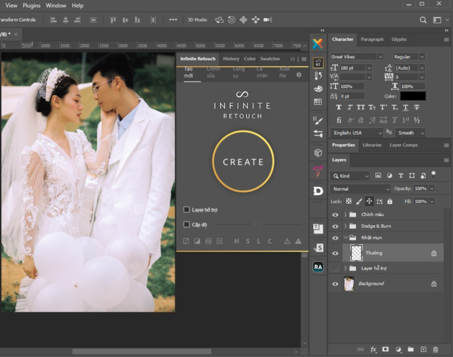Select the 3D roll camera icon

coord(232,19)
